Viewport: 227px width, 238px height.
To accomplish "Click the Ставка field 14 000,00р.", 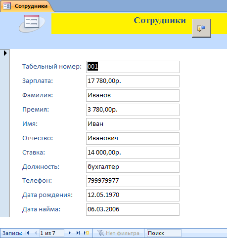I will point(133,153).
